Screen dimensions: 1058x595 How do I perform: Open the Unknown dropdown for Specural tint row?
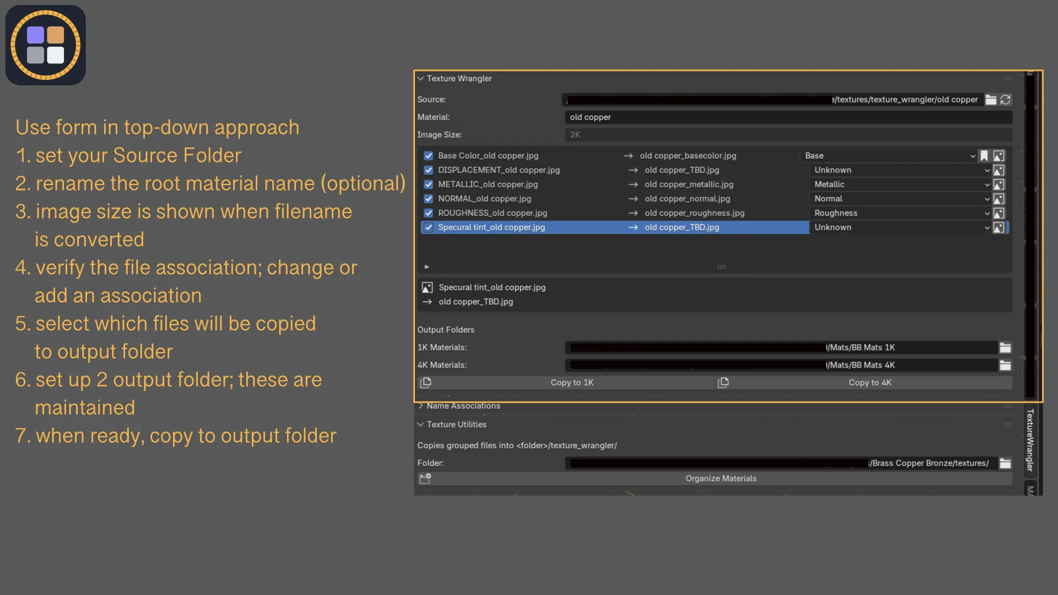click(900, 228)
